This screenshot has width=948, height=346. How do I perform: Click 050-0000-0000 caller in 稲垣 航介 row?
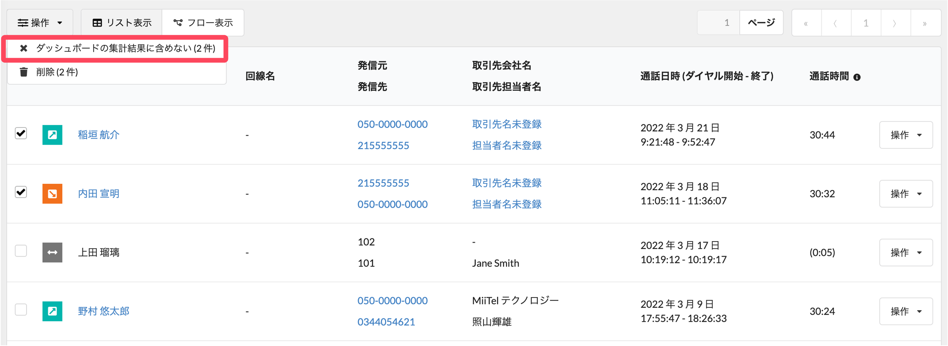pos(392,124)
